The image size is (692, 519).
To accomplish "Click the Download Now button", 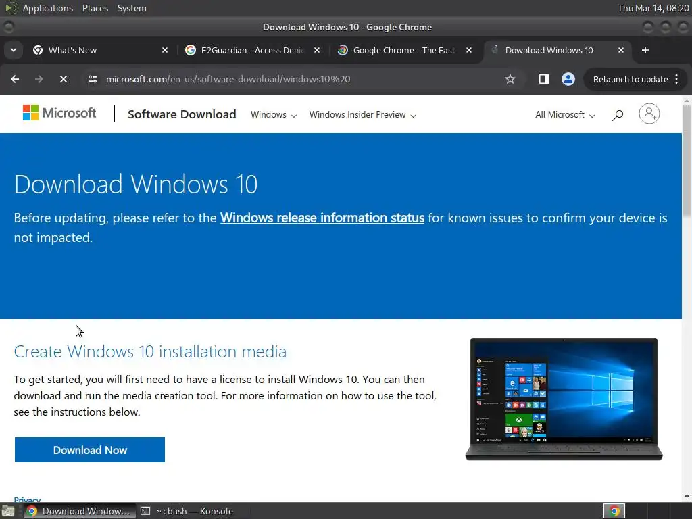I will [90, 449].
